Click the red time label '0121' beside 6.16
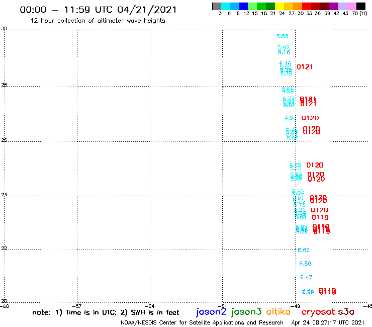This screenshot has height=327, width=372. [305, 67]
